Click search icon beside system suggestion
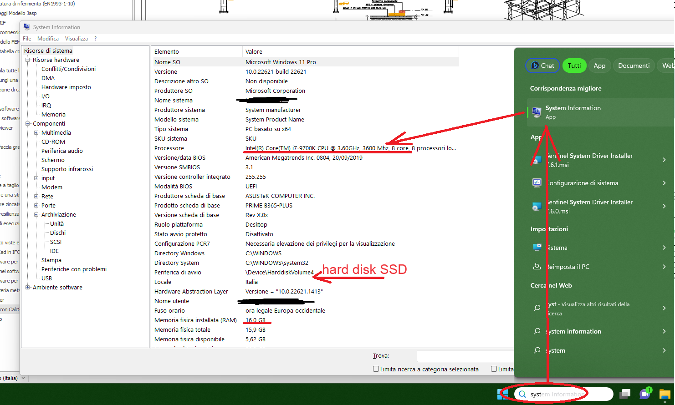 pyautogui.click(x=537, y=350)
